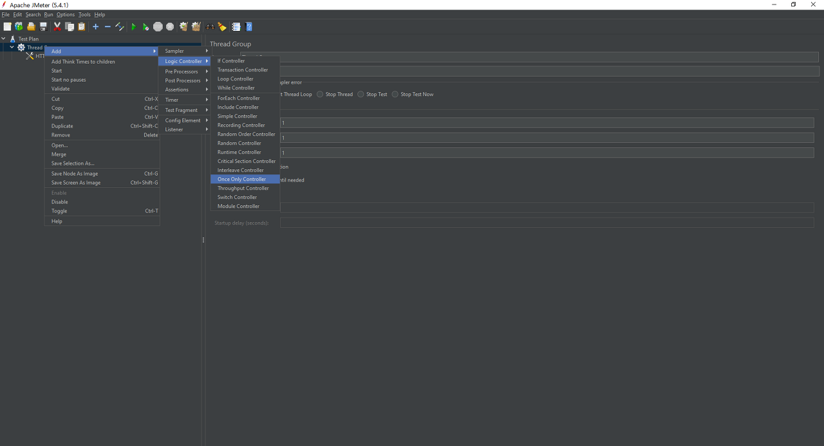Click the Startup delay seconds input field
Screen dimensions: 824x446
coord(547,223)
